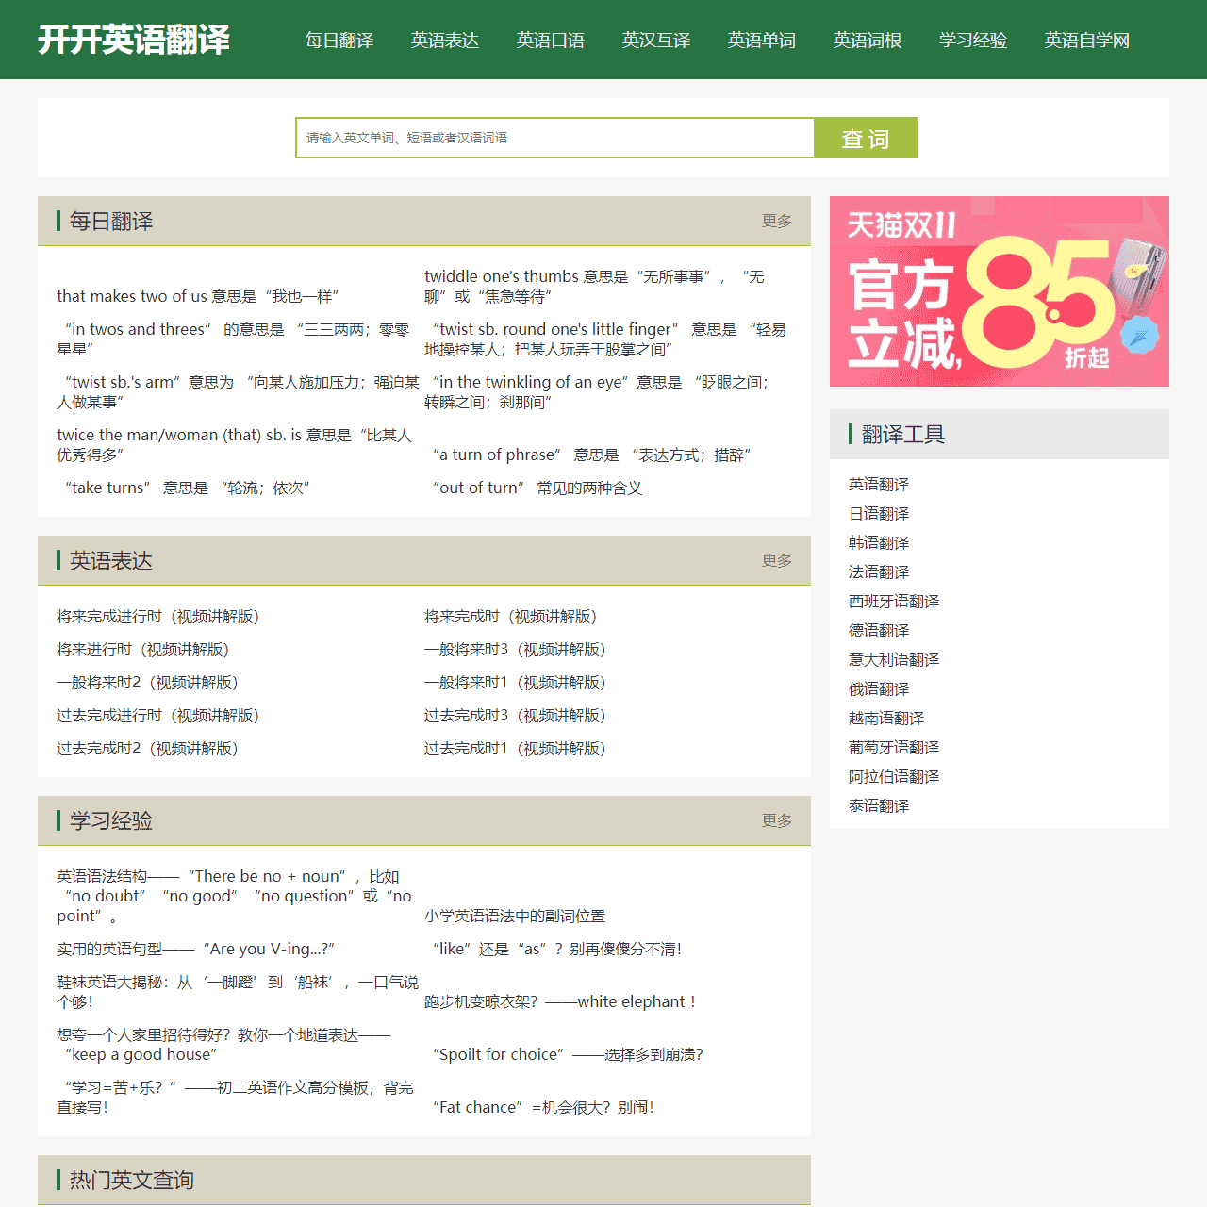Click the 查词 search button
Viewport: 1207px width, 1207px height.
pos(865,138)
